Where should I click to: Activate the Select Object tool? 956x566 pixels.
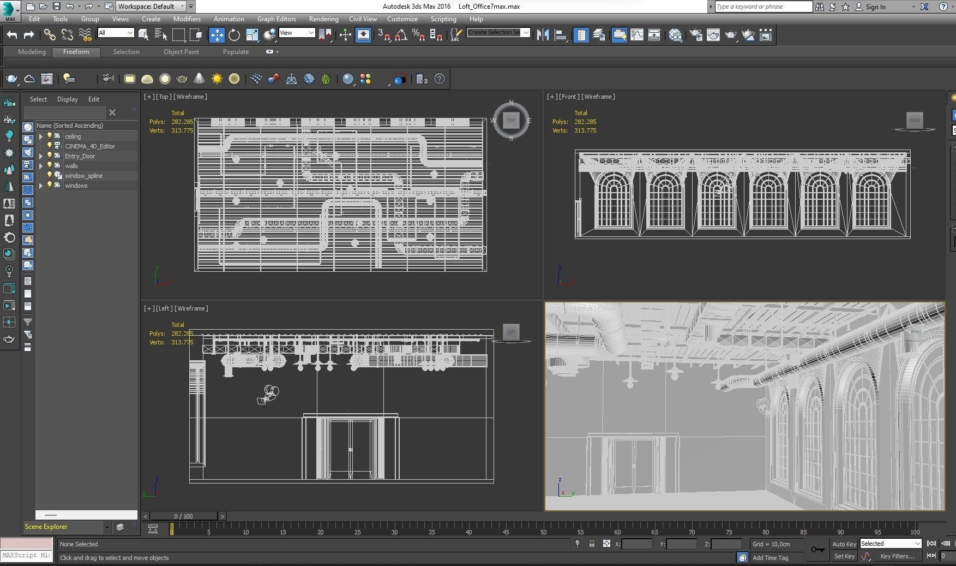(x=143, y=35)
